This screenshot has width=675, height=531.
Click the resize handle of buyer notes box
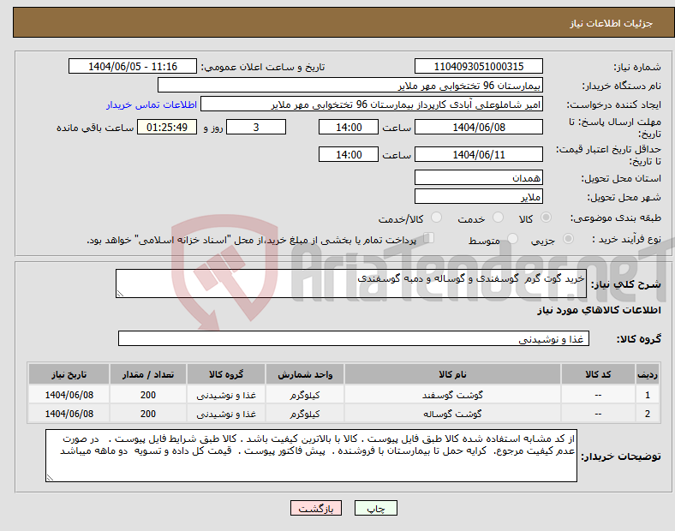[50, 478]
